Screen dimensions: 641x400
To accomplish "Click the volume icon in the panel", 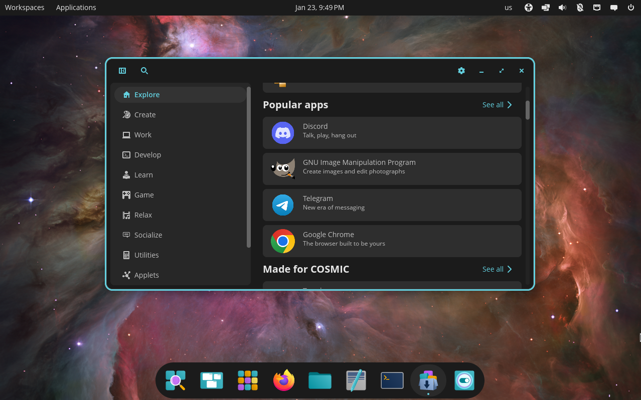I will pyautogui.click(x=562, y=7).
